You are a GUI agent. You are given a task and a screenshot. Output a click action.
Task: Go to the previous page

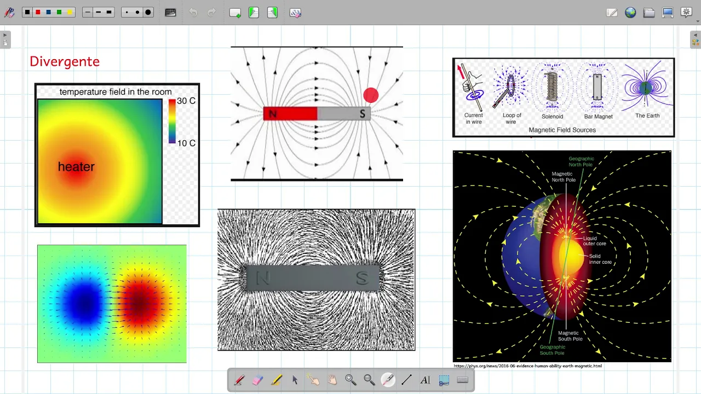(x=254, y=13)
